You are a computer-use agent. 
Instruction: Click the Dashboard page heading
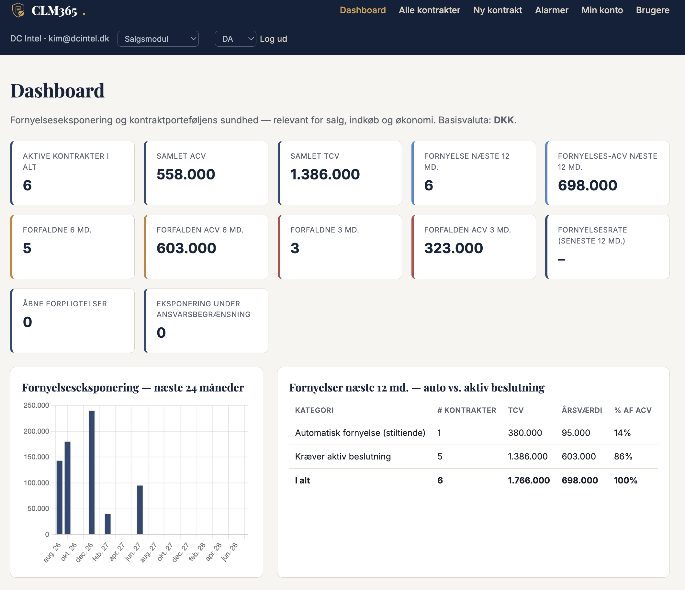click(x=57, y=90)
